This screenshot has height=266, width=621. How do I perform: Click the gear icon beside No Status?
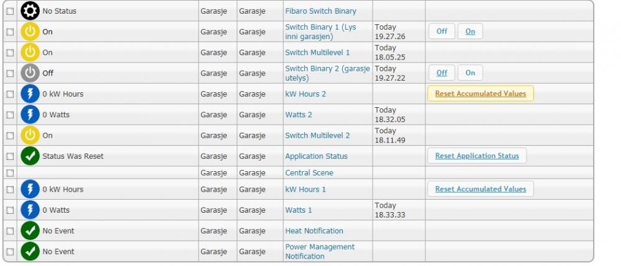coord(30,11)
